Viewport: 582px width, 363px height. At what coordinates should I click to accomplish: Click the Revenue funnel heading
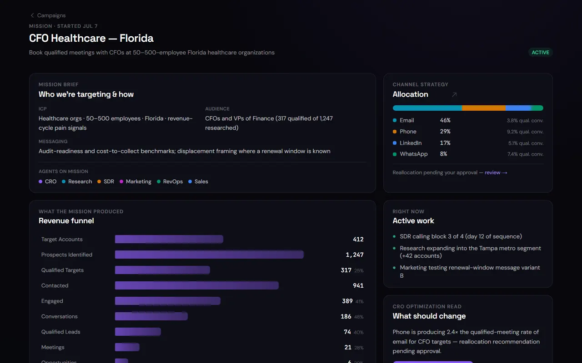pyautogui.click(x=66, y=221)
